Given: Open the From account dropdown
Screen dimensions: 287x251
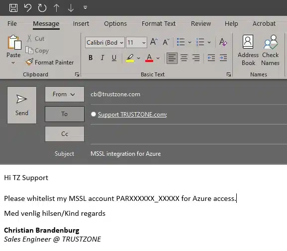Looking at the screenshot, I should coord(65,94).
